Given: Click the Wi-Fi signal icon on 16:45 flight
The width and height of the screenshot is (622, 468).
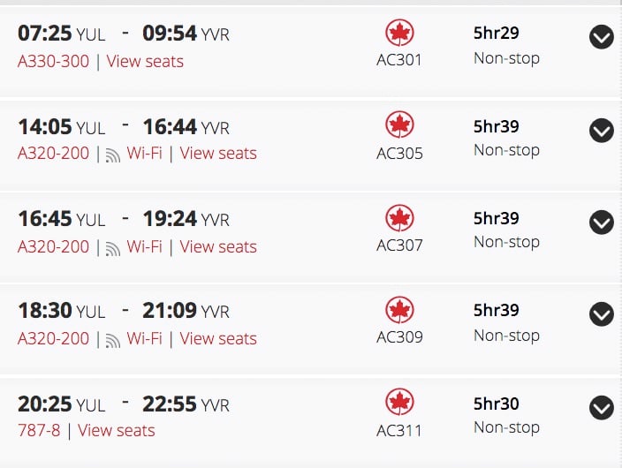Looking at the screenshot, I should 113,249.
